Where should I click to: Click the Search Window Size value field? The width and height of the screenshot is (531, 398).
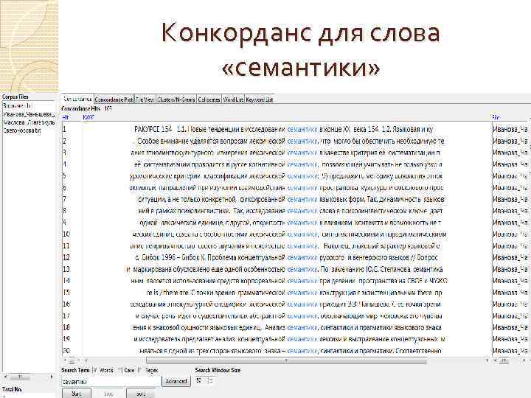[200, 381]
